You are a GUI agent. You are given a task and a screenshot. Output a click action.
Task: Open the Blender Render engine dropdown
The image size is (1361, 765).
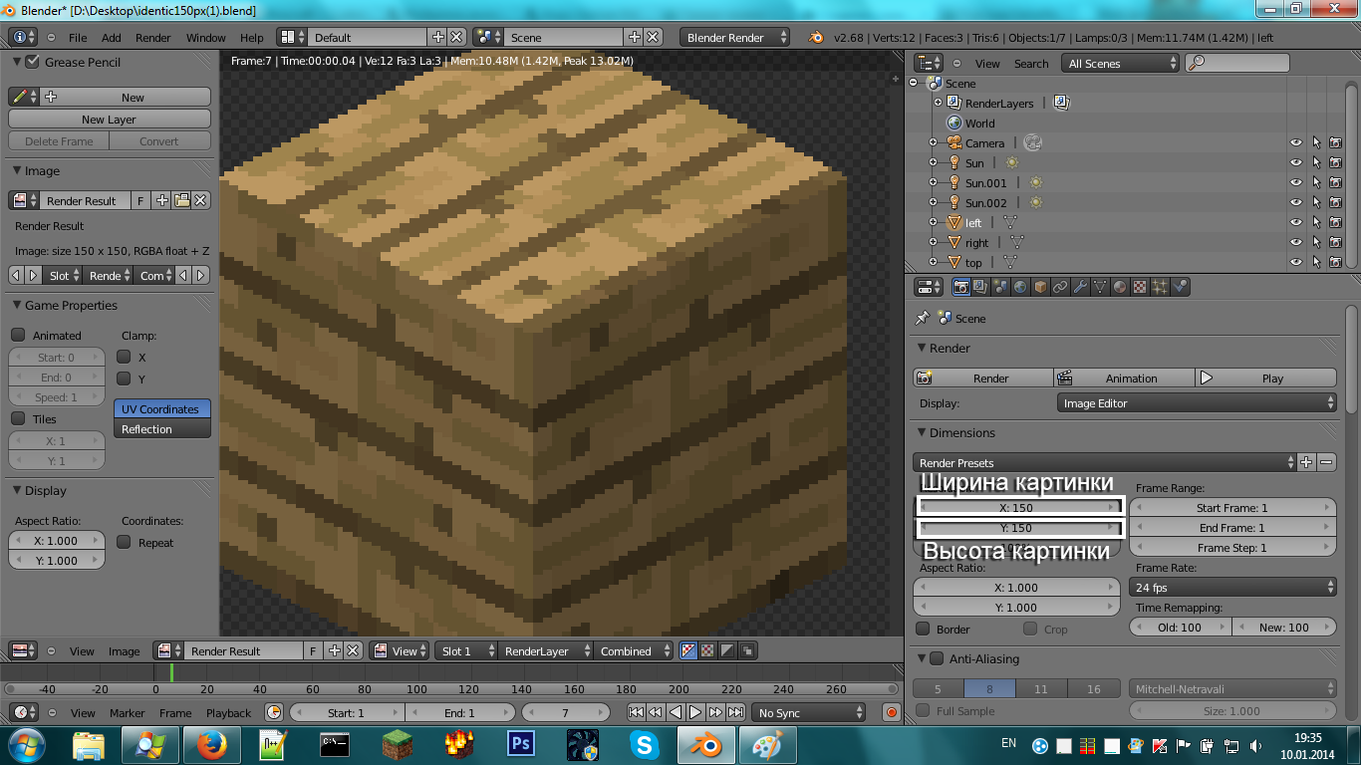(735, 37)
